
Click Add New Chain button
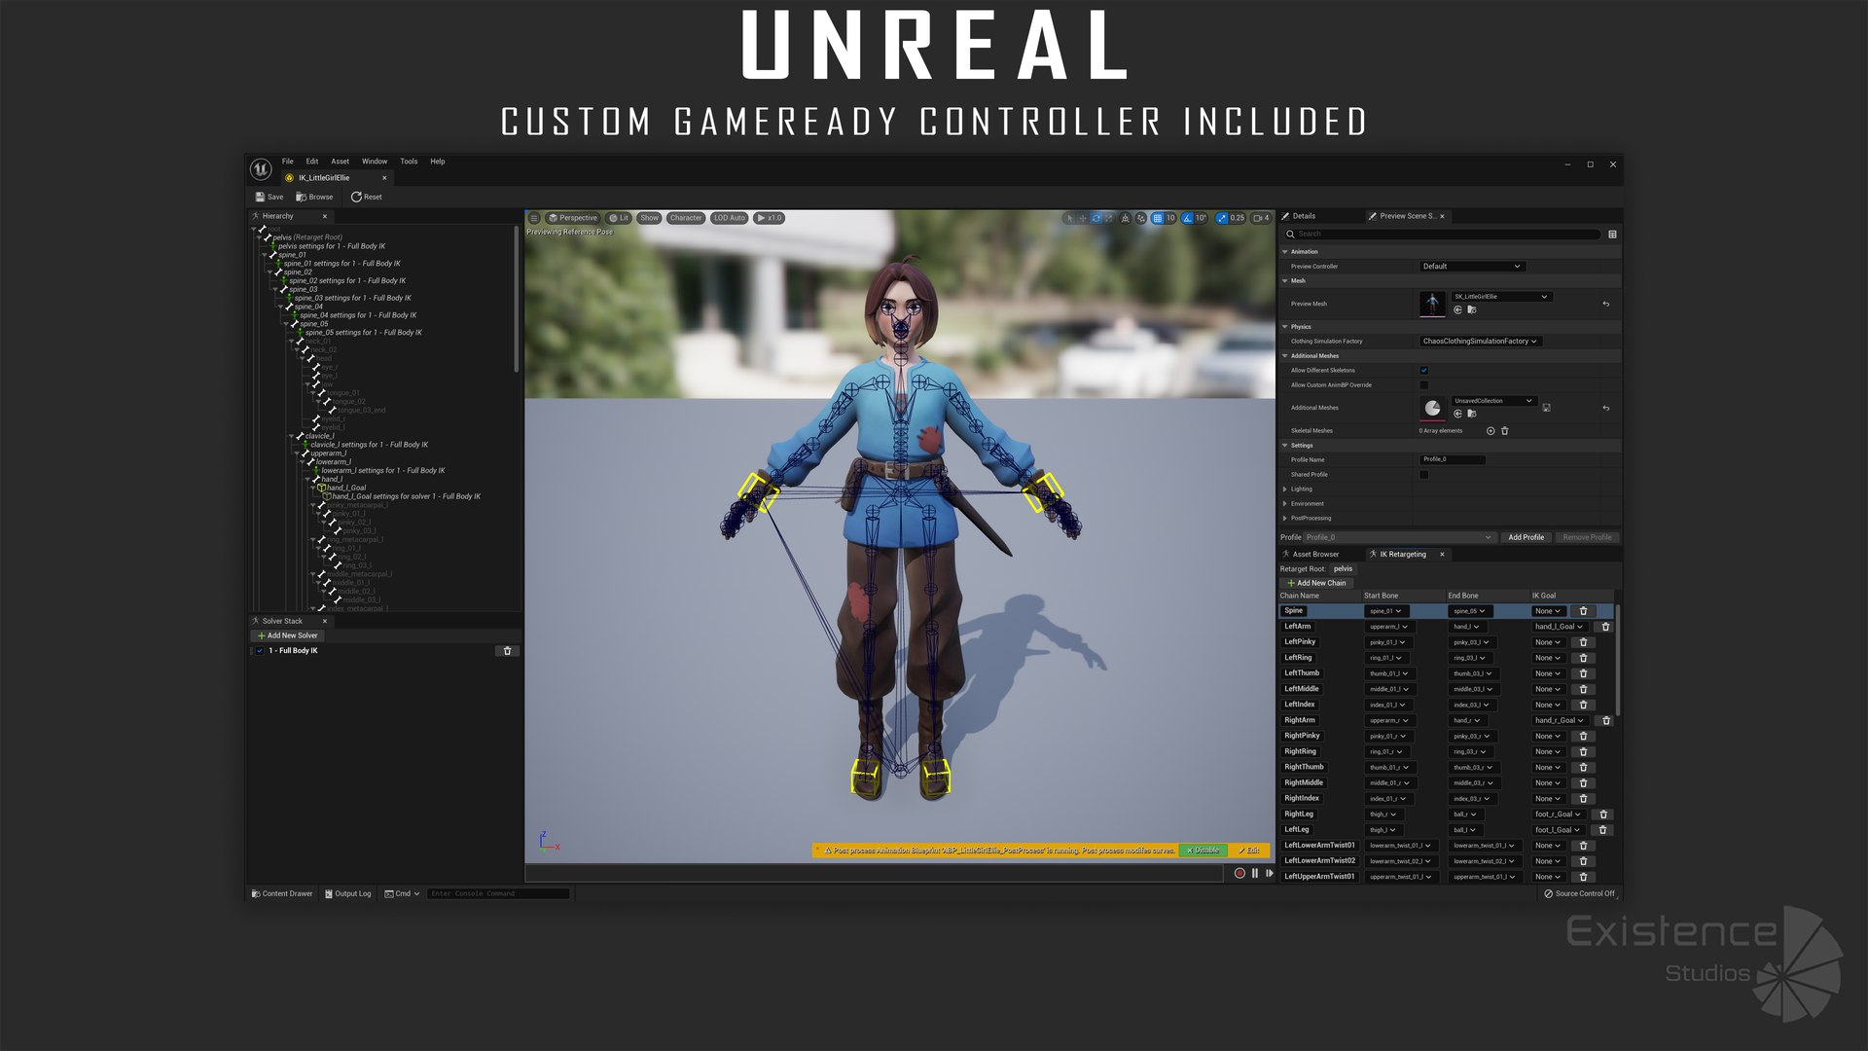tap(1315, 583)
